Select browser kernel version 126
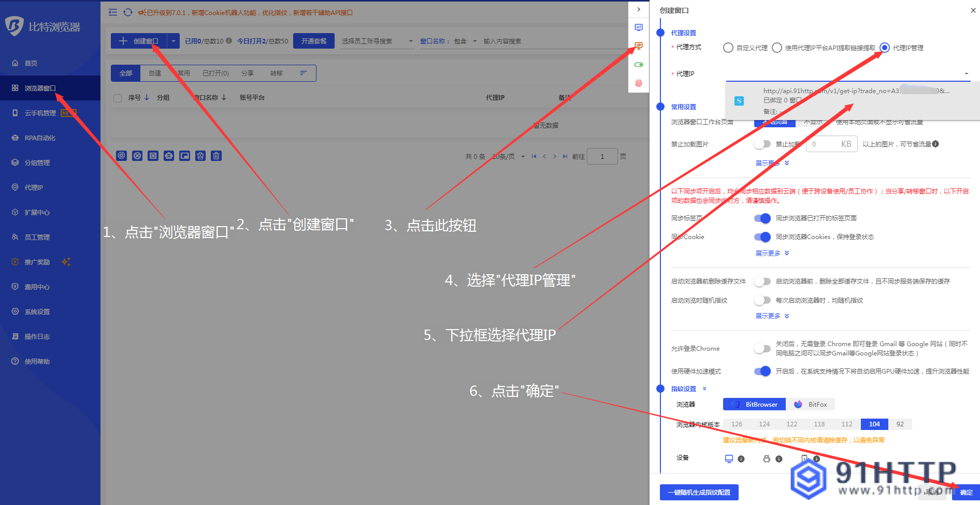 (x=737, y=424)
